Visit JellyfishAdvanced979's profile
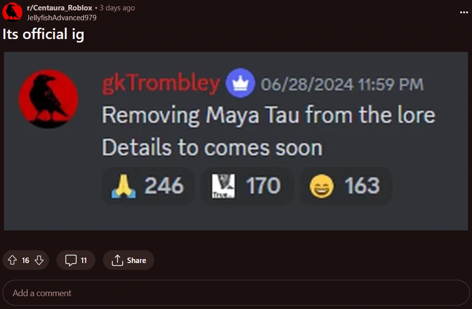Screen dimensions: 472x309 click(62, 18)
